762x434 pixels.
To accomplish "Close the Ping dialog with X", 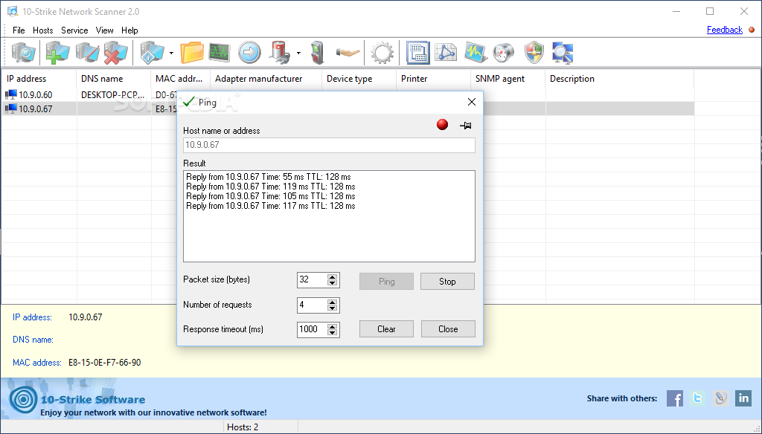I will tap(471, 102).
